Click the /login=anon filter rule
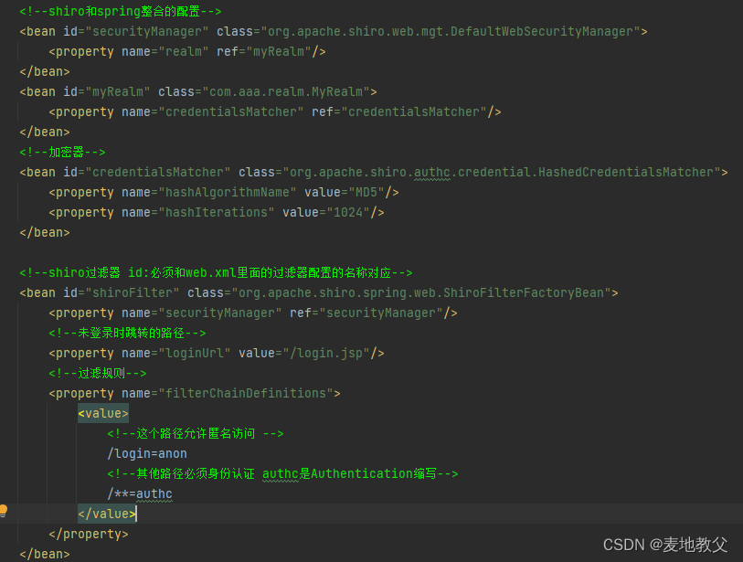The height and width of the screenshot is (562, 743). (x=147, y=453)
